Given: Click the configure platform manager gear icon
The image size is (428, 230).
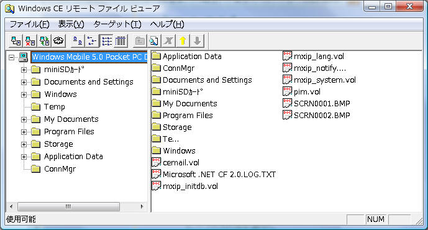Looking at the screenshot, I should point(58,41).
